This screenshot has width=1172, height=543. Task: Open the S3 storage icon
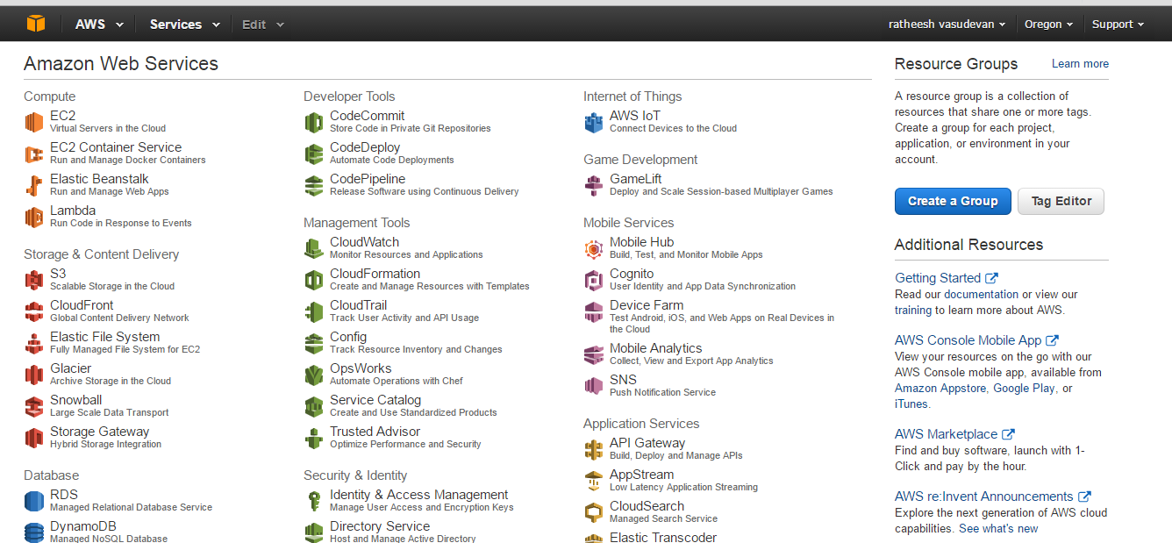pos(34,280)
